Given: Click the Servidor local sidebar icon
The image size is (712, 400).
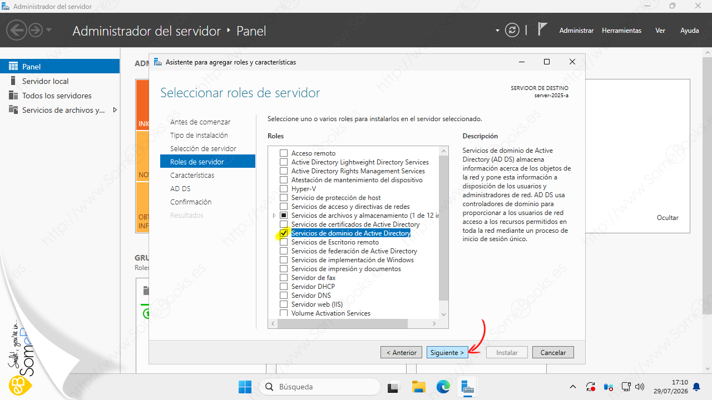Looking at the screenshot, I should (x=13, y=81).
